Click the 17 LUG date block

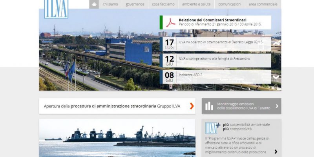tap(170, 44)
